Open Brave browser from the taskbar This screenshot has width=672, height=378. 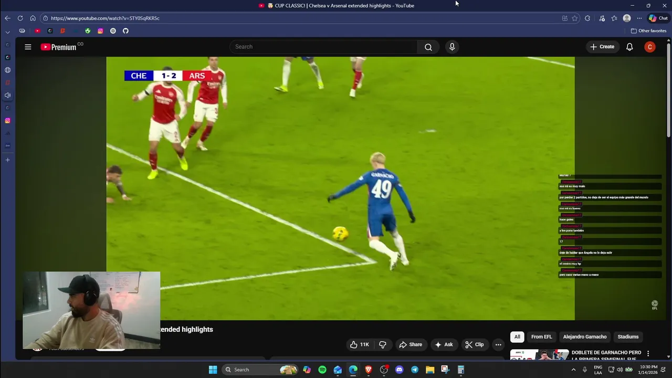point(369,370)
